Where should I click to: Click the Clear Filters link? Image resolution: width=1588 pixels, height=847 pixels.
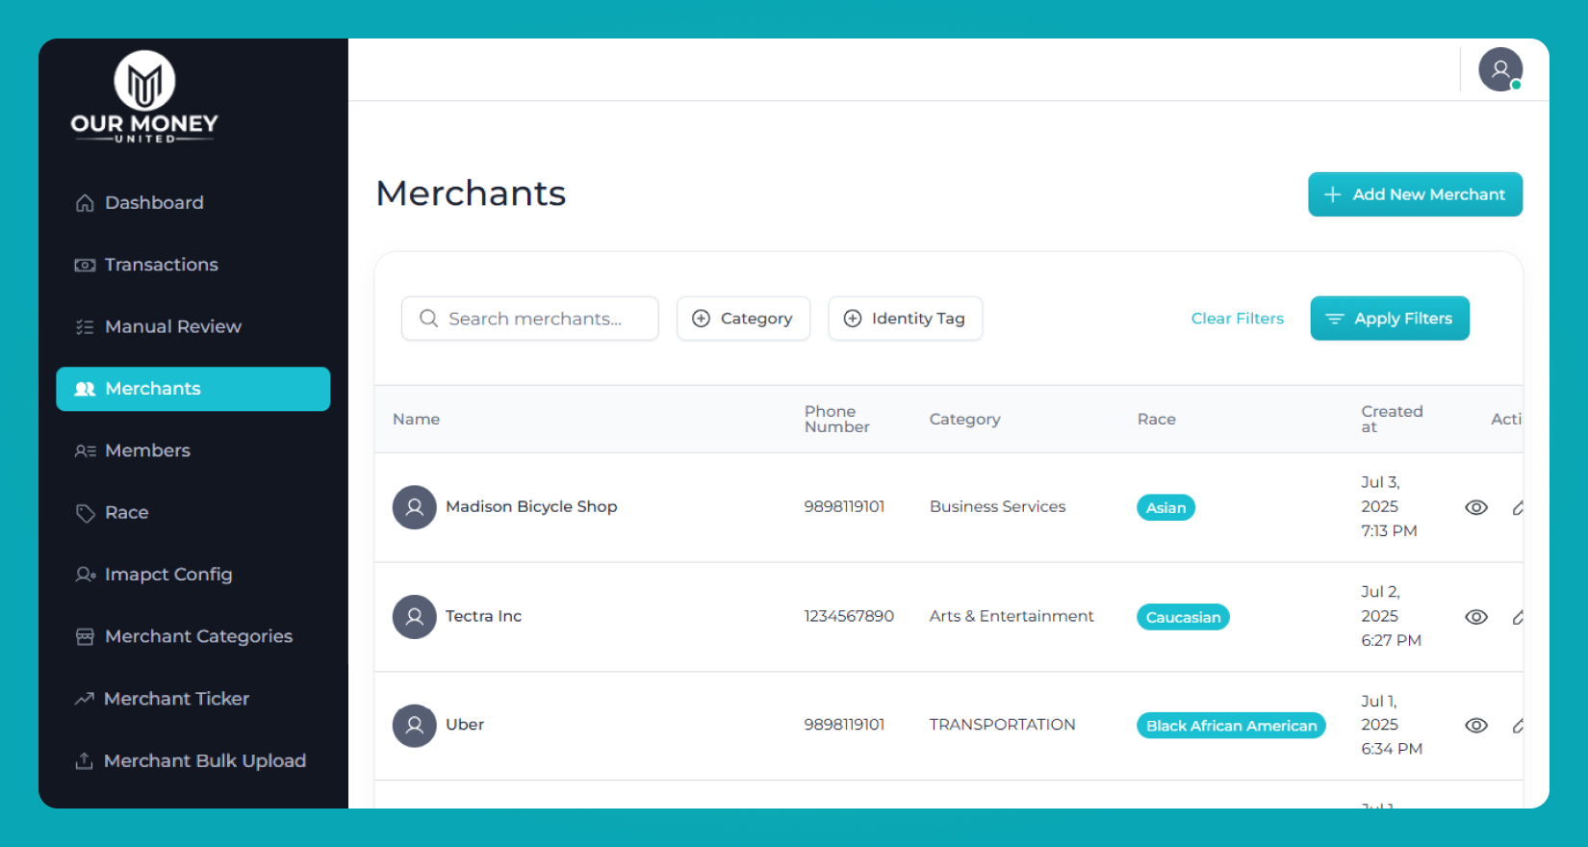[x=1237, y=319]
